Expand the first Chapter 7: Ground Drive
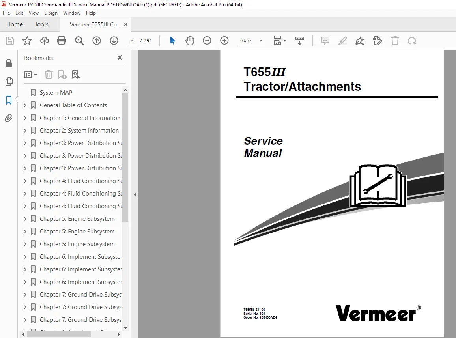The image size is (456, 338). [x=25, y=295]
